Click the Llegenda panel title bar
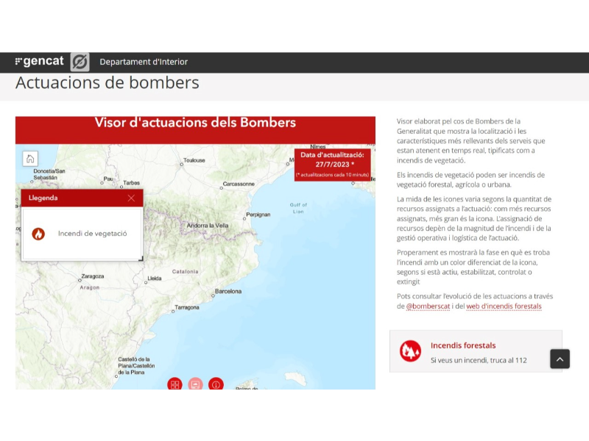 tap(74, 198)
